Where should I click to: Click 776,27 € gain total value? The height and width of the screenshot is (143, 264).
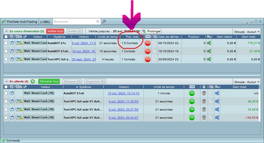[x=254, y=43]
